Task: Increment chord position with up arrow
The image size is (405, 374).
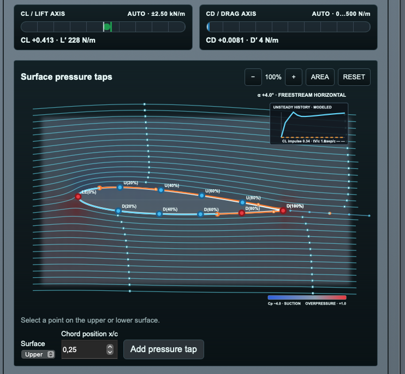Action: point(110,347)
